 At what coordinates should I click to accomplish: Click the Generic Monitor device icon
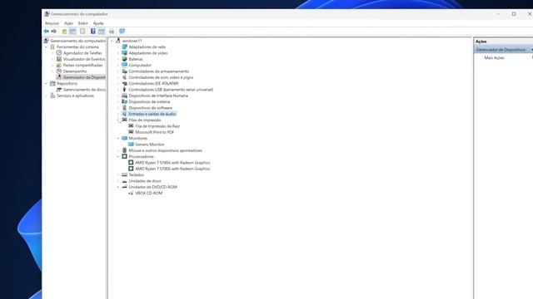point(131,145)
